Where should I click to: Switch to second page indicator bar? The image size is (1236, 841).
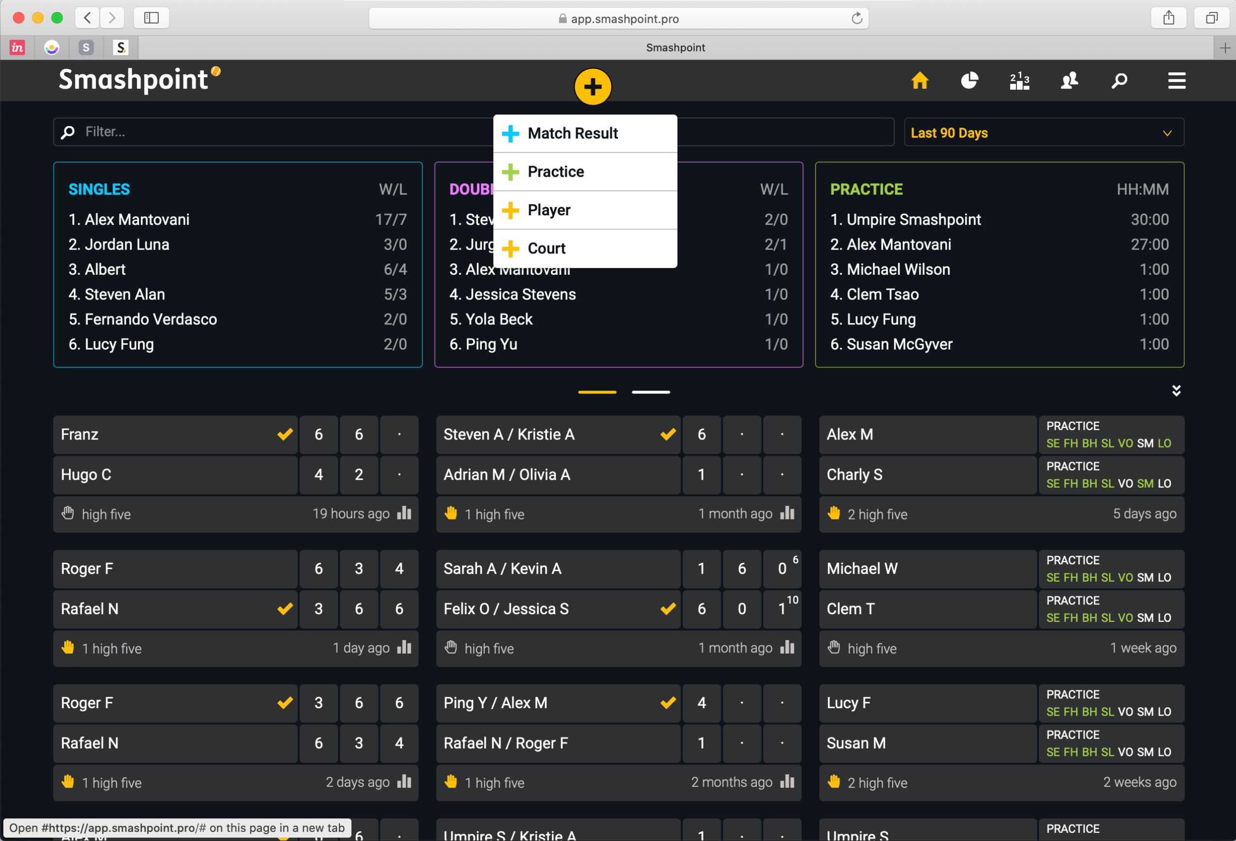[x=650, y=392]
